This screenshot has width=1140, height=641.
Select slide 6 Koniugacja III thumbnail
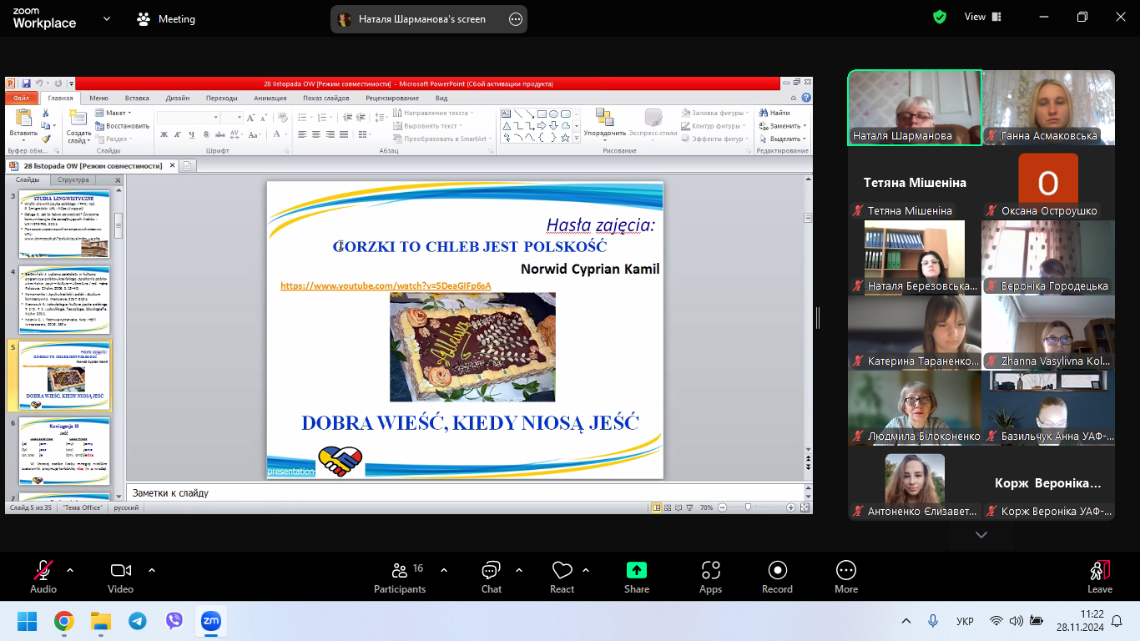pos(63,452)
